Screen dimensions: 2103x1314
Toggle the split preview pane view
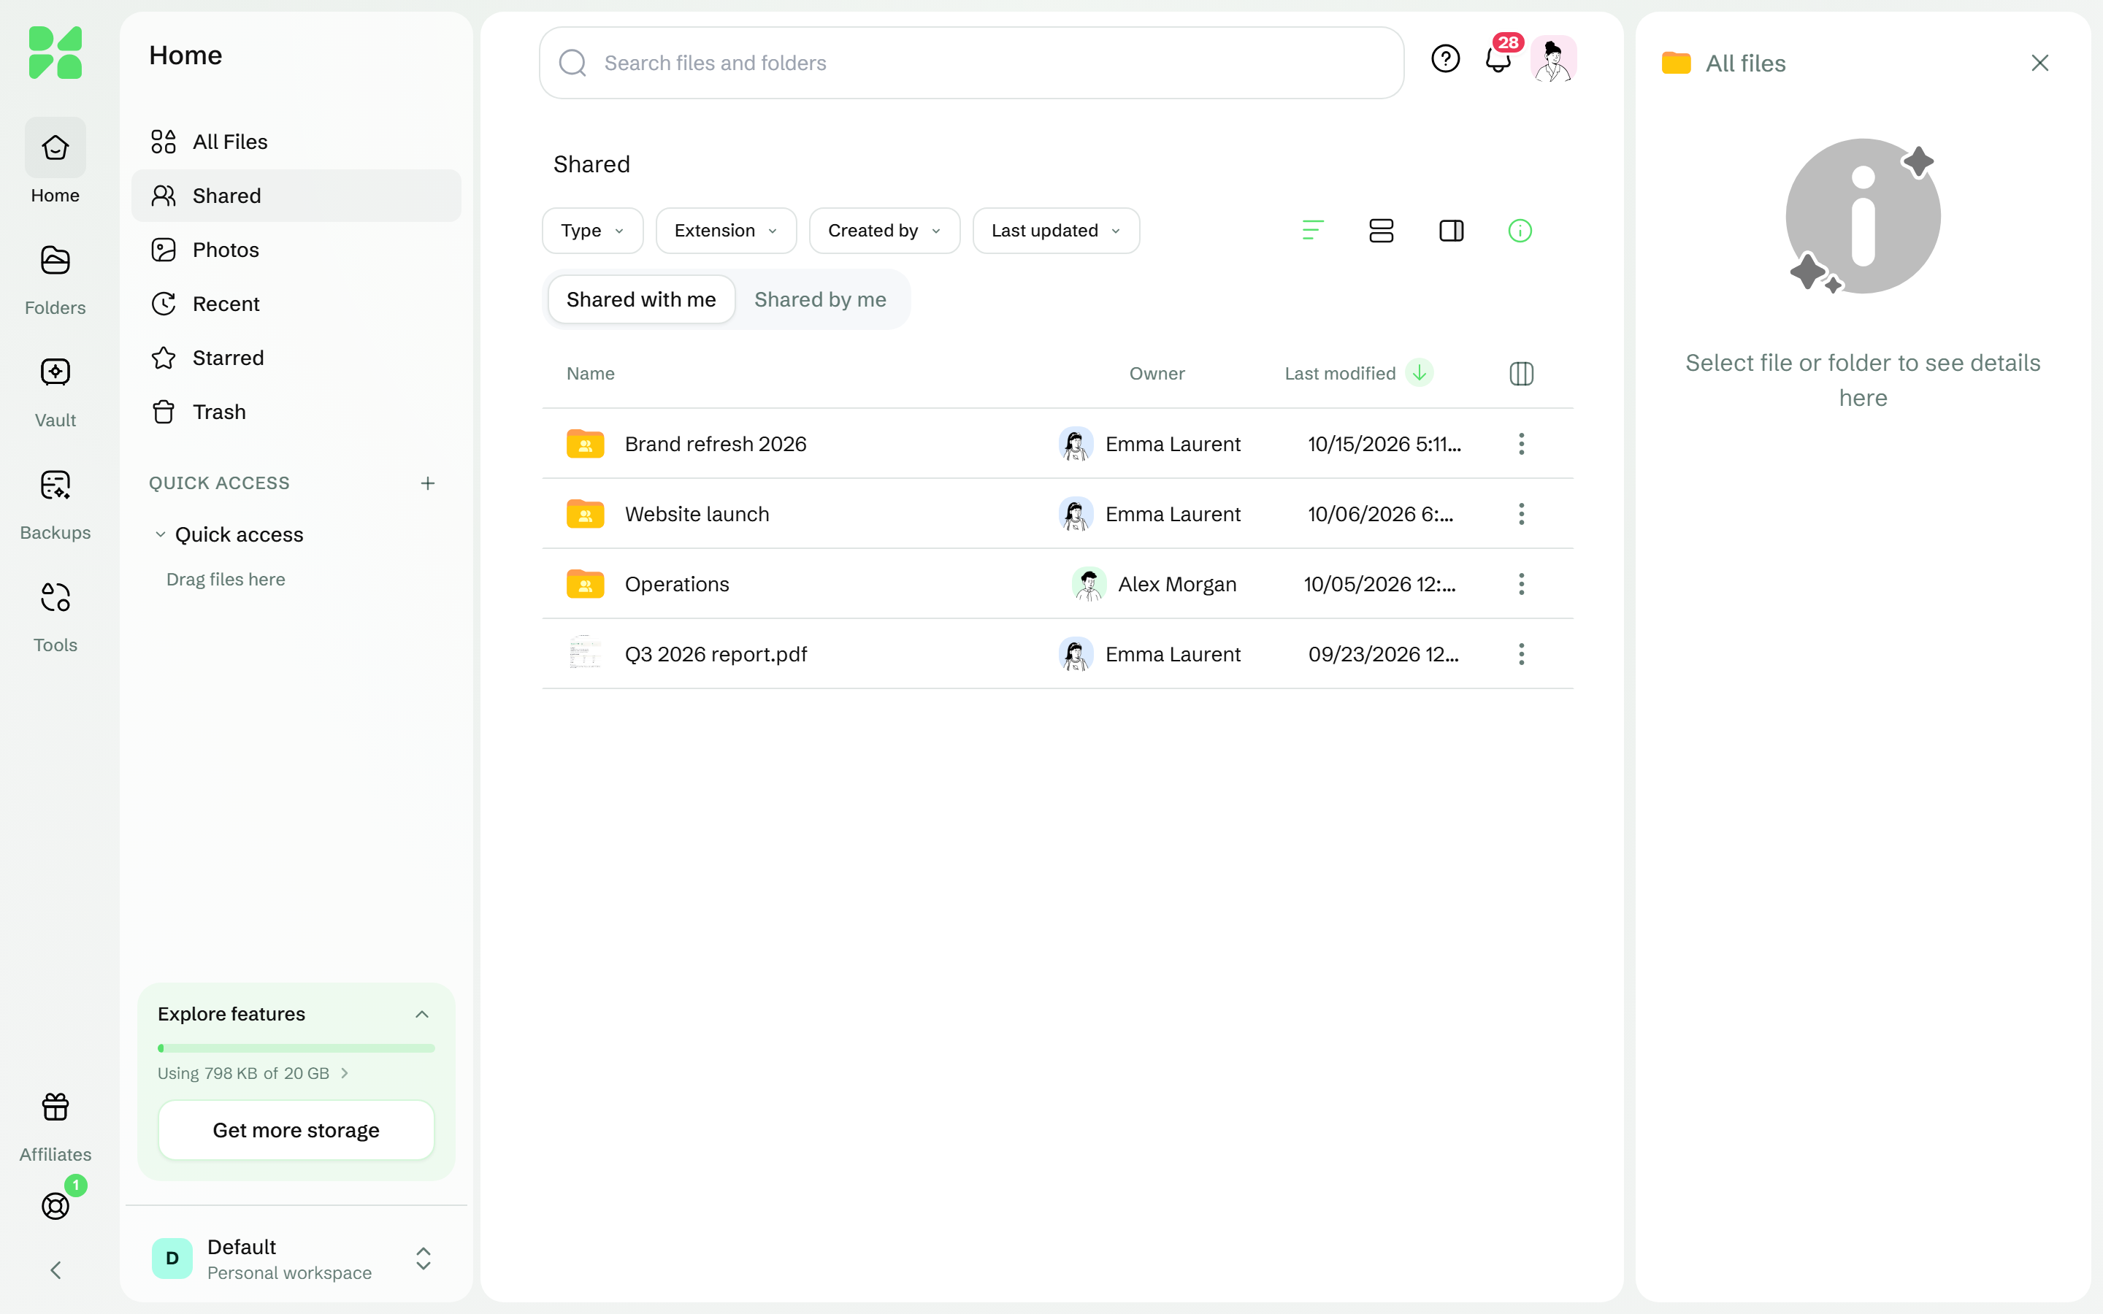pos(1451,230)
